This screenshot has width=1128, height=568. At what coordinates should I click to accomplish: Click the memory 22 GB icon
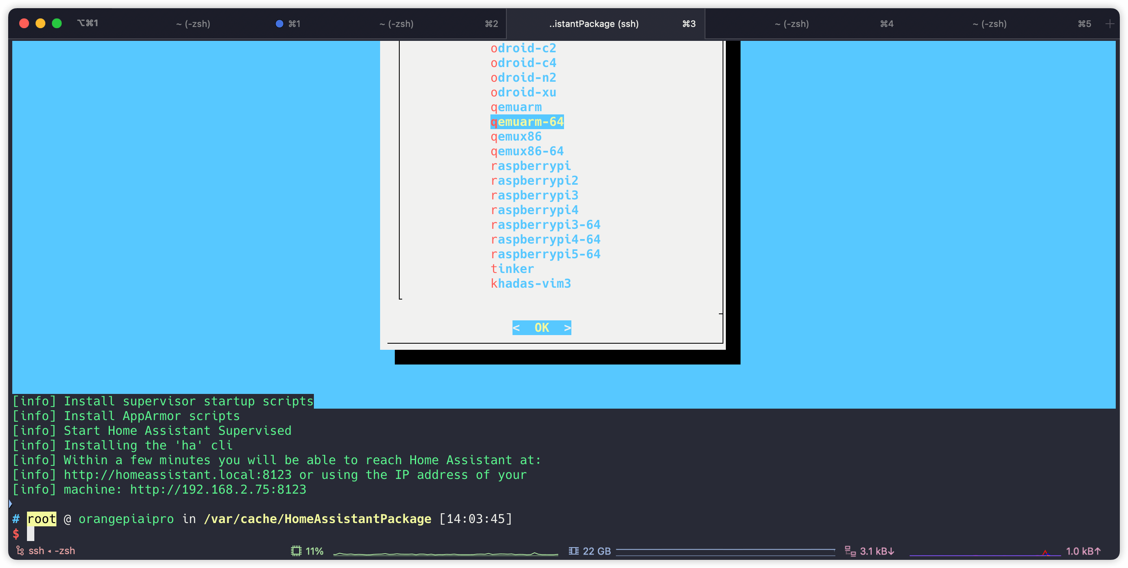(573, 551)
